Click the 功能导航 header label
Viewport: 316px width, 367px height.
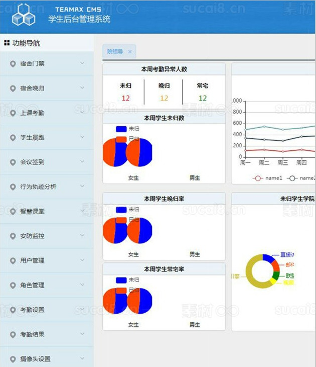(26, 43)
